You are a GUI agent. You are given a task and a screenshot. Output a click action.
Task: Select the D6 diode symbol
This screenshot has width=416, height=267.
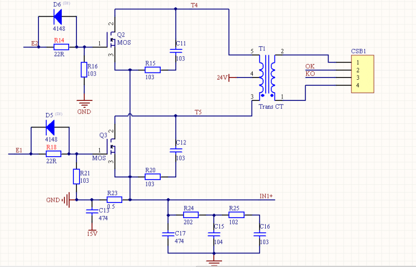coord(57,16)
